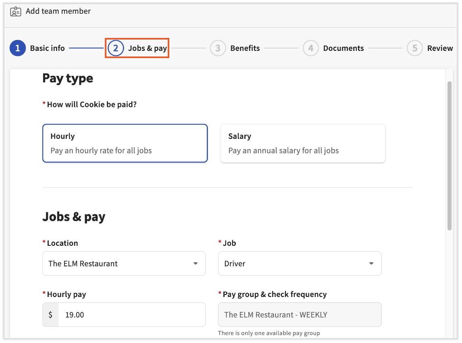Go to the Review step
Screen dimensions: 462x343
440,48
